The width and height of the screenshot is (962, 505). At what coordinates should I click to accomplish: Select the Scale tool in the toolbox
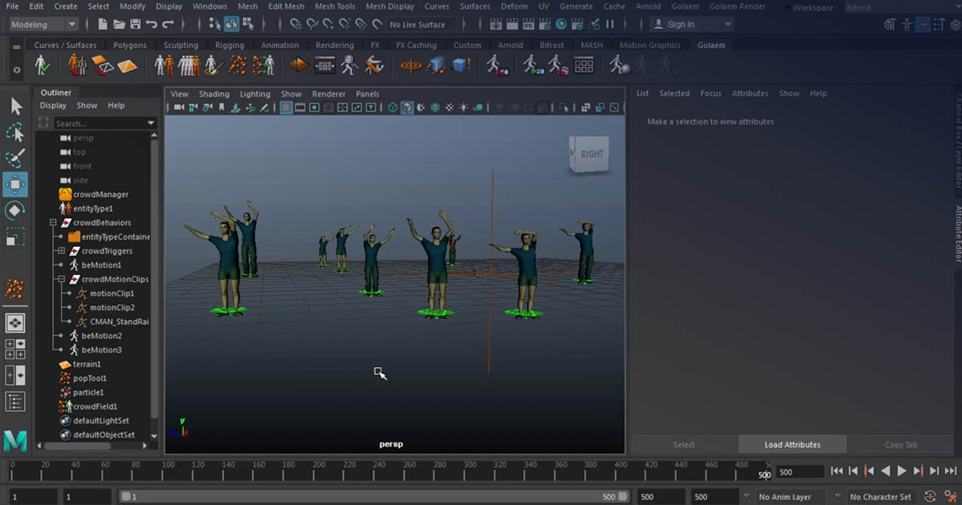(16, 236)
